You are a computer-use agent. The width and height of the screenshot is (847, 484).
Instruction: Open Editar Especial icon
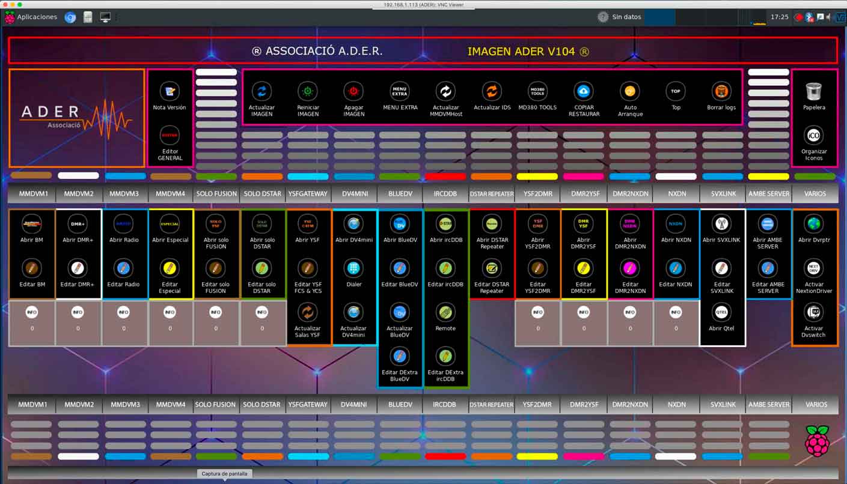tap(170, 268)
